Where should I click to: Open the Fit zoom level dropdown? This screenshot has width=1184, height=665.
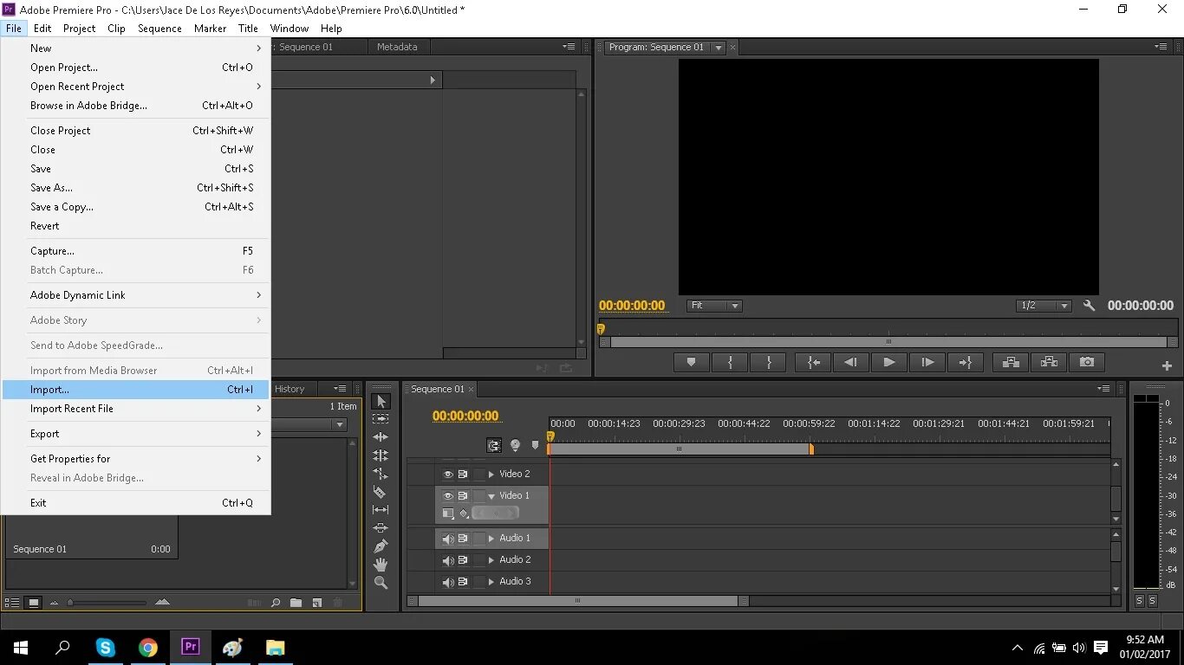(715, 306)
